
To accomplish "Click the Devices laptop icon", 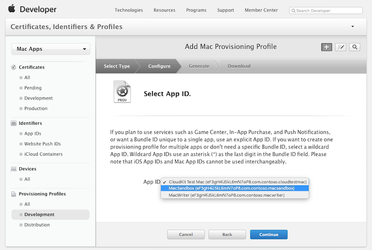I will click(13, 169).
